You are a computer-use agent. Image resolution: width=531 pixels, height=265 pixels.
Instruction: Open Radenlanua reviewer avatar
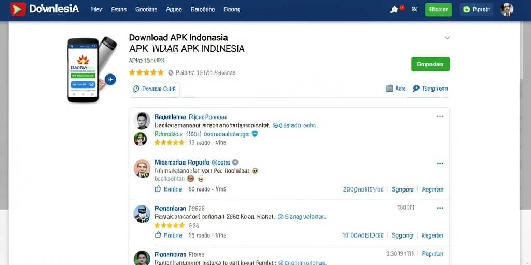[x=142, y=121]
